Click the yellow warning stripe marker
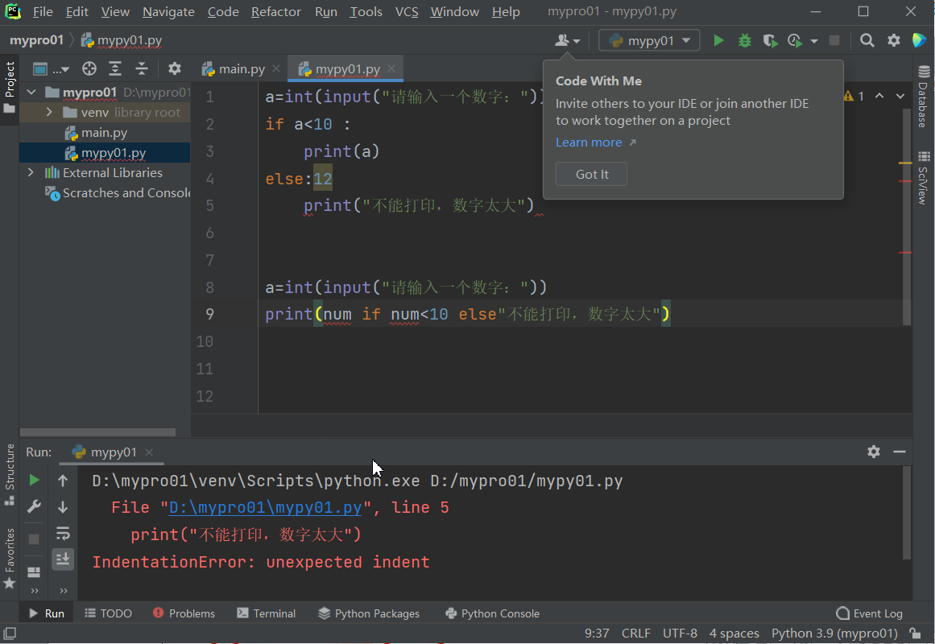The height and width of the screenshot is (644, 935). pyautogui.click(x=905, y=163)
